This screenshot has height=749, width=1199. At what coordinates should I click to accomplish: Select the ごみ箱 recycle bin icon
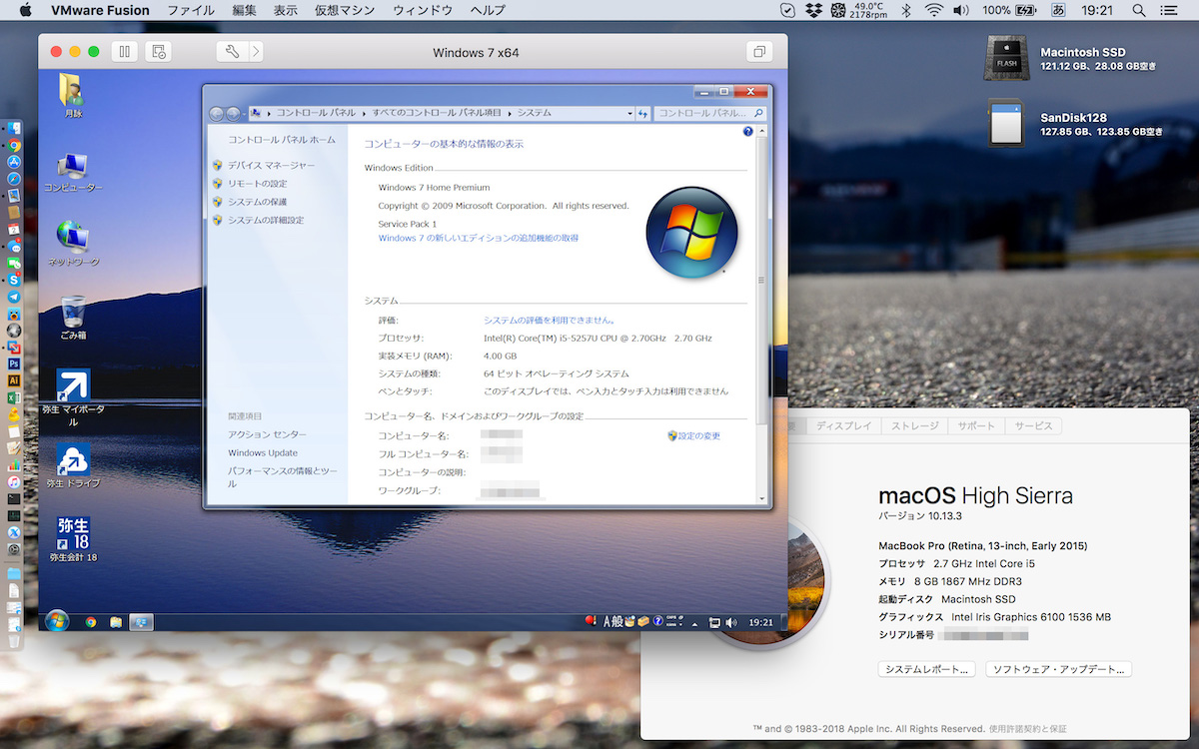click(x=73, y=319)
